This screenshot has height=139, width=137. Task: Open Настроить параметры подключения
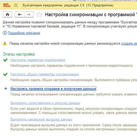point(38,60)
